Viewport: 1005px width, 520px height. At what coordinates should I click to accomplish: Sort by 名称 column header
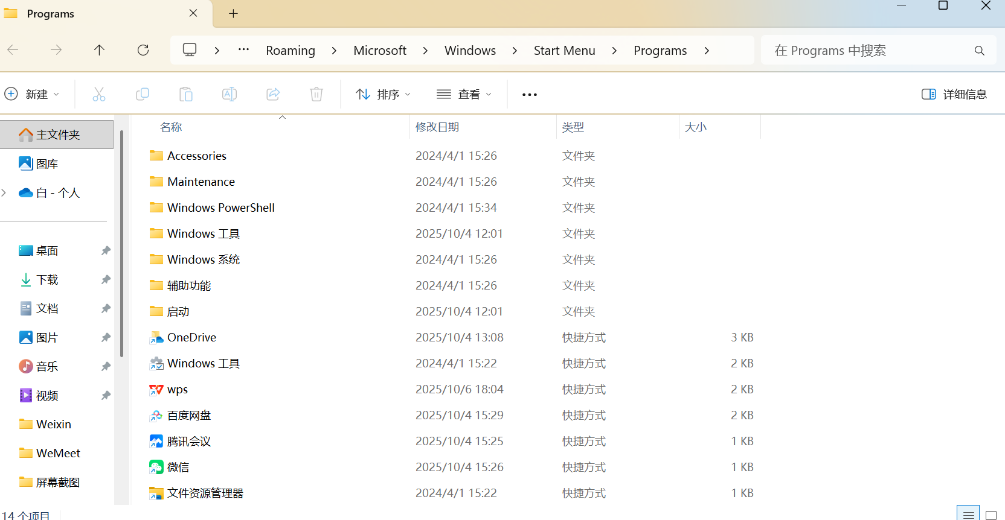tap(171, 127)
